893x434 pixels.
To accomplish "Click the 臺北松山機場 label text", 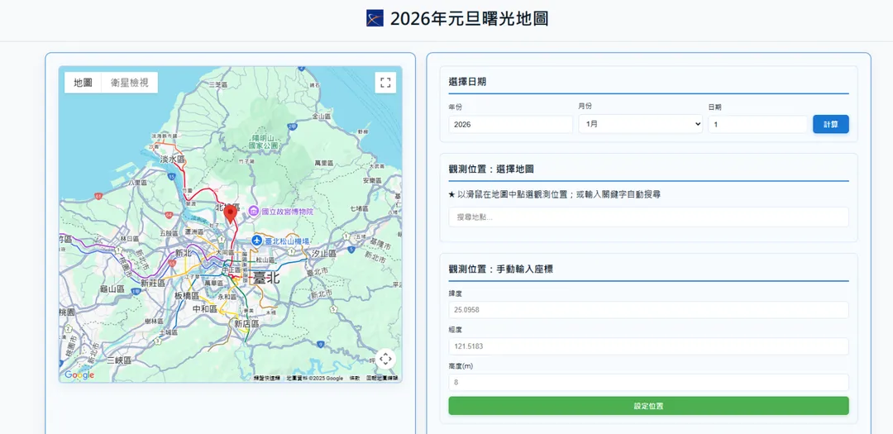I will 286,241.
